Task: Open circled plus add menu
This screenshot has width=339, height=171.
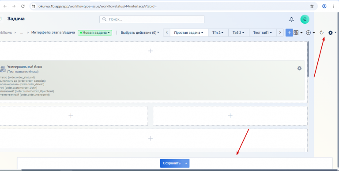Action: [x=310, y=33]
